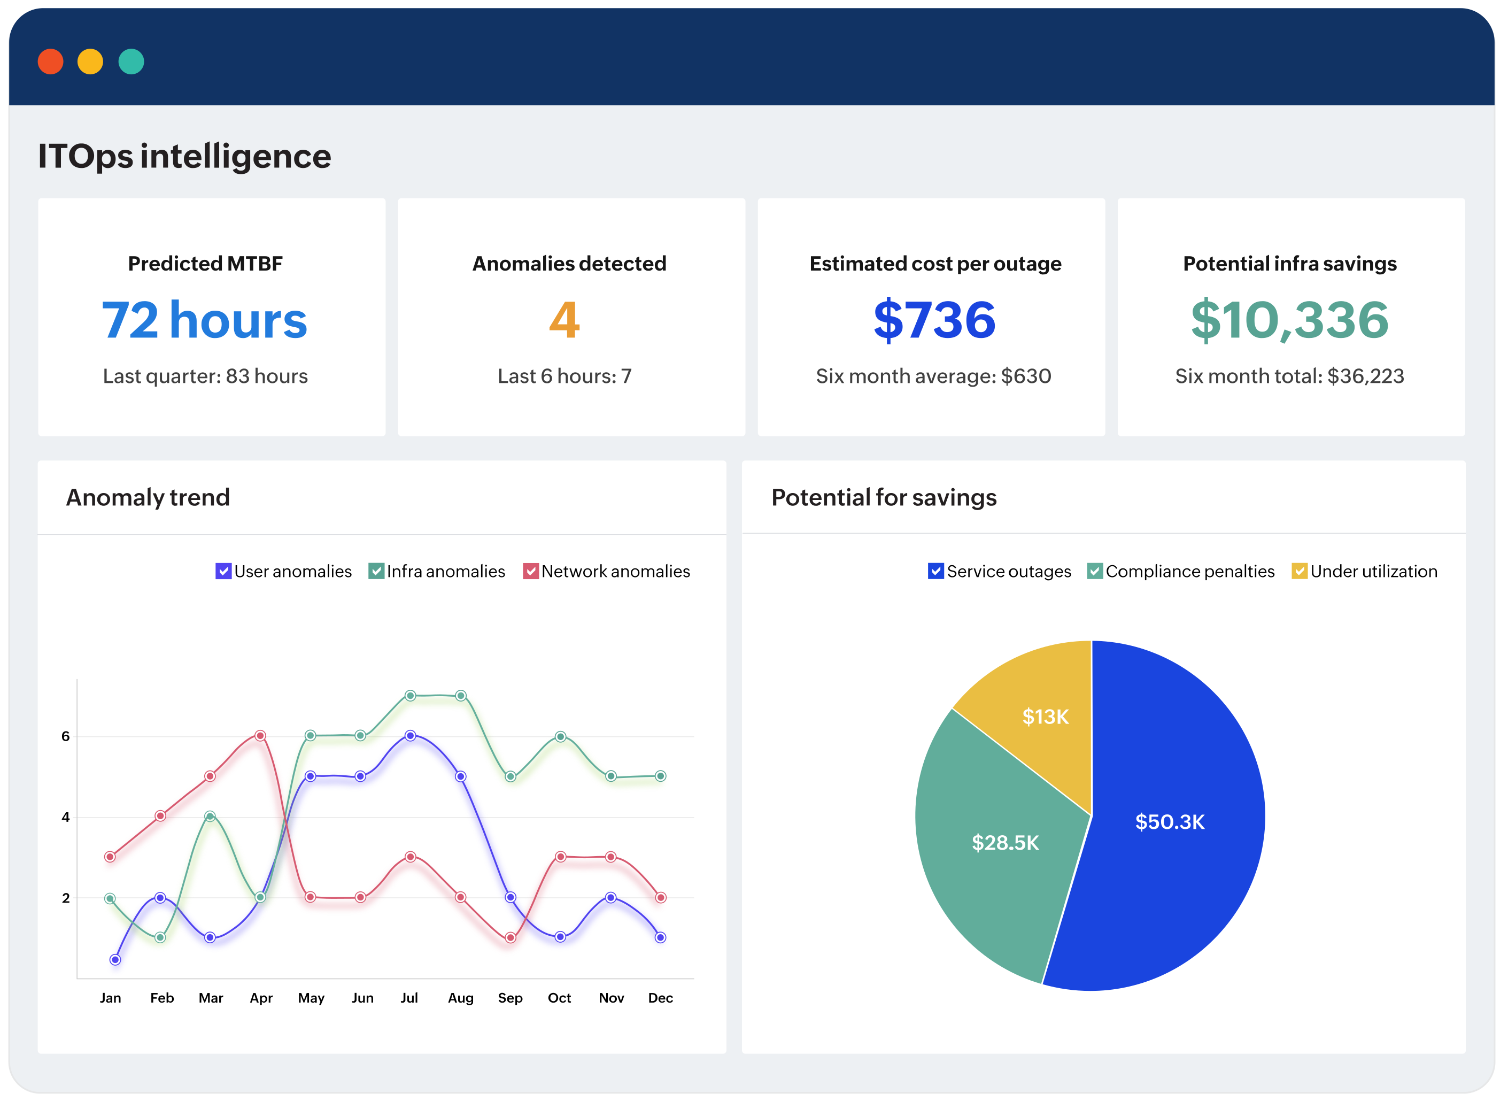Viewport: 1508px width, 1101px height.
Task: Uncheck the Service outages checkbox
Action: click(936, 572)
